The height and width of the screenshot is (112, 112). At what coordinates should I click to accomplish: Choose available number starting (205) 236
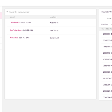(107, 79)
